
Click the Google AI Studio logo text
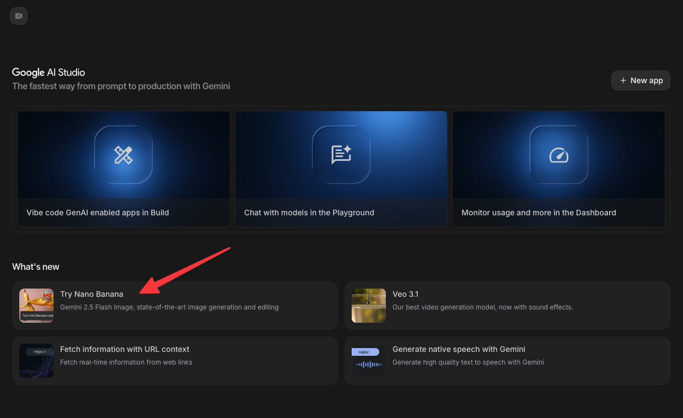coord(49,72)
